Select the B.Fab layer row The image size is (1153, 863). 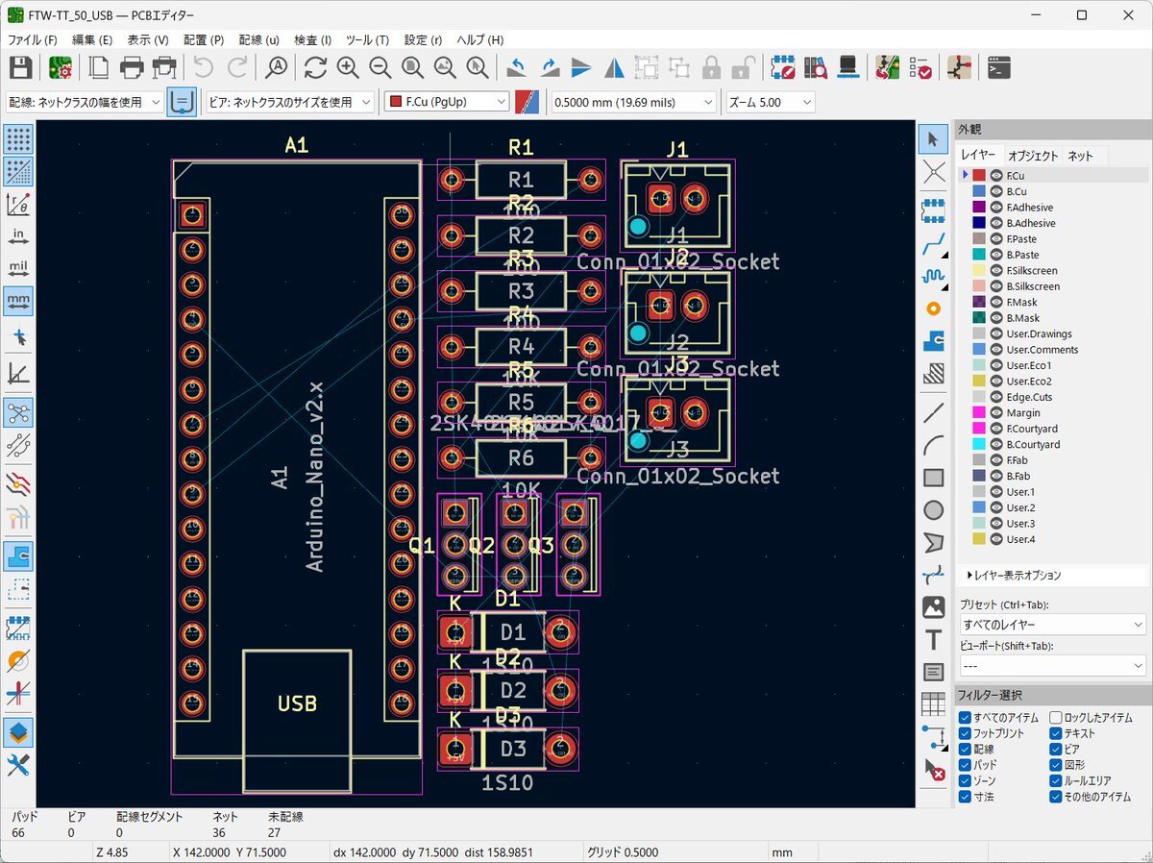(1054, 476)
